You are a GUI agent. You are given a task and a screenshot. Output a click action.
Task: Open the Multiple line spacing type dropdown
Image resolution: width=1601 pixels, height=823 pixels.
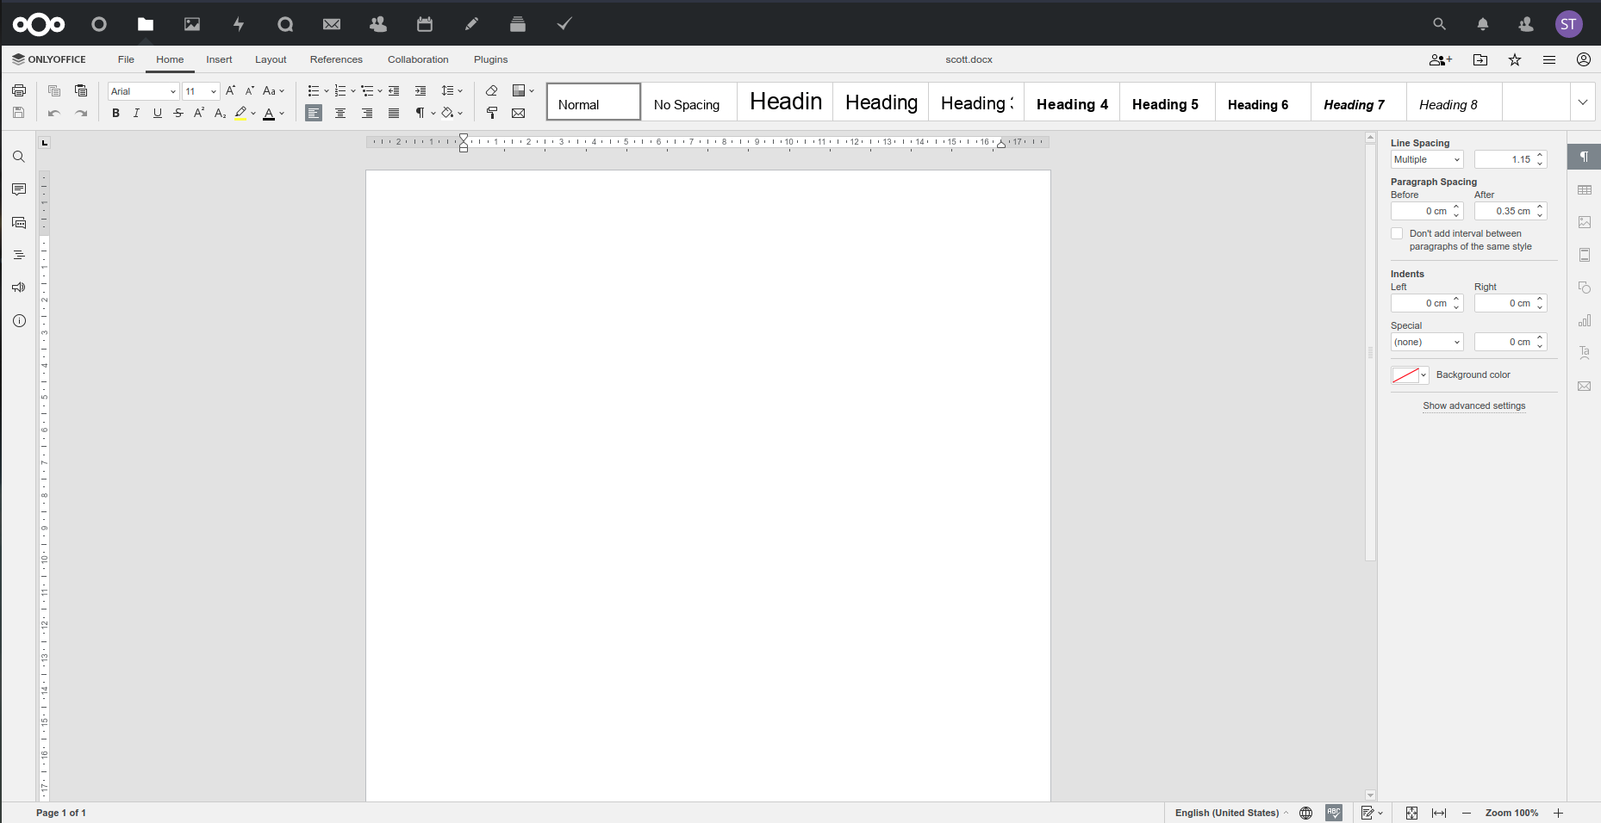[x=1427, y=159]
